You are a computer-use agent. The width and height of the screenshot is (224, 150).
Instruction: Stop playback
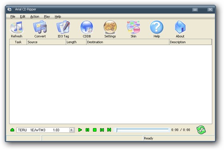click(94, 130)
